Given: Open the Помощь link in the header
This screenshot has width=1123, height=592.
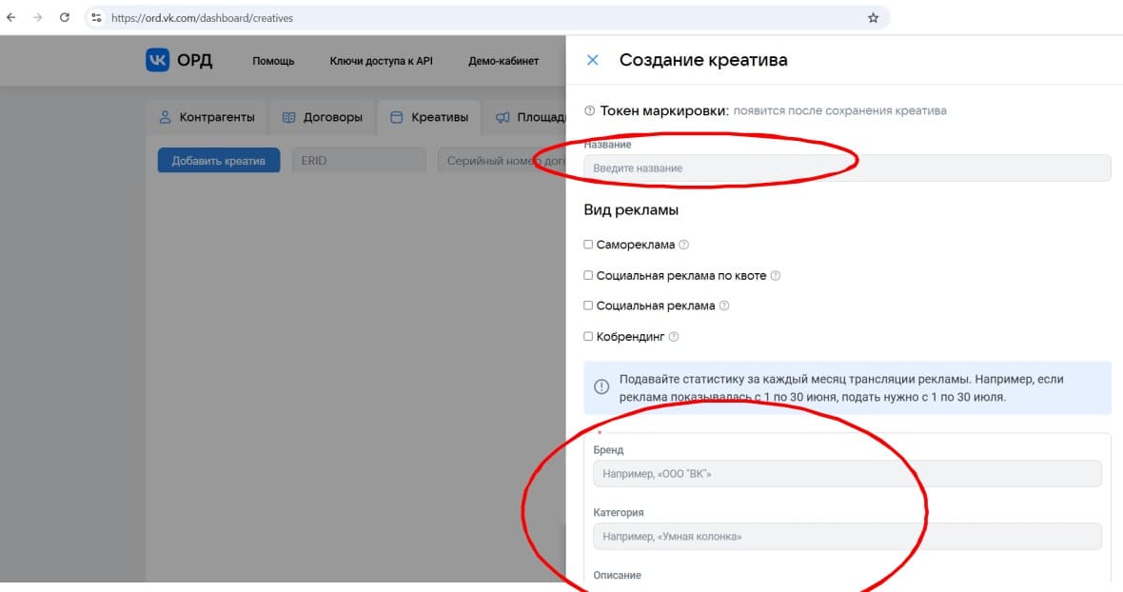Looking at the screenshot, I should pyautogui.click(x=273, y=61).
